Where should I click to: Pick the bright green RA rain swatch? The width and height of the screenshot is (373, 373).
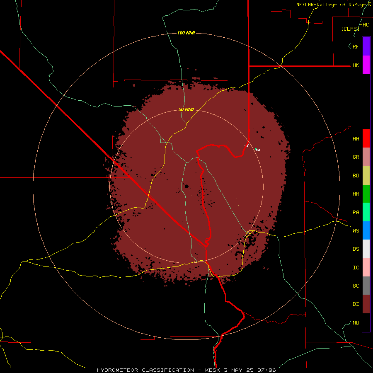[x=366, y=212]
